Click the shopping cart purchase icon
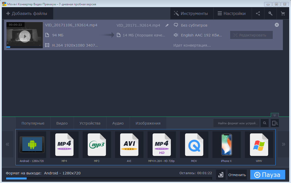The height and width of the screenshot is (183, 291). 283,13
